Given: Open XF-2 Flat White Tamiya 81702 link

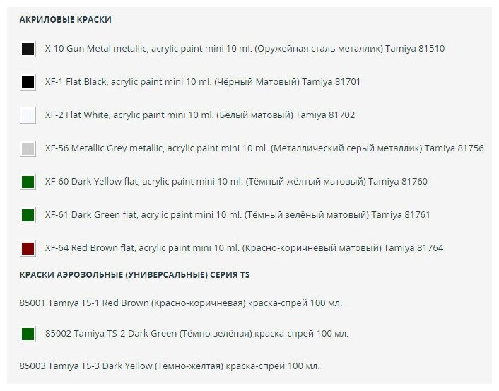Looking at the screenshot, I should 200,115.
